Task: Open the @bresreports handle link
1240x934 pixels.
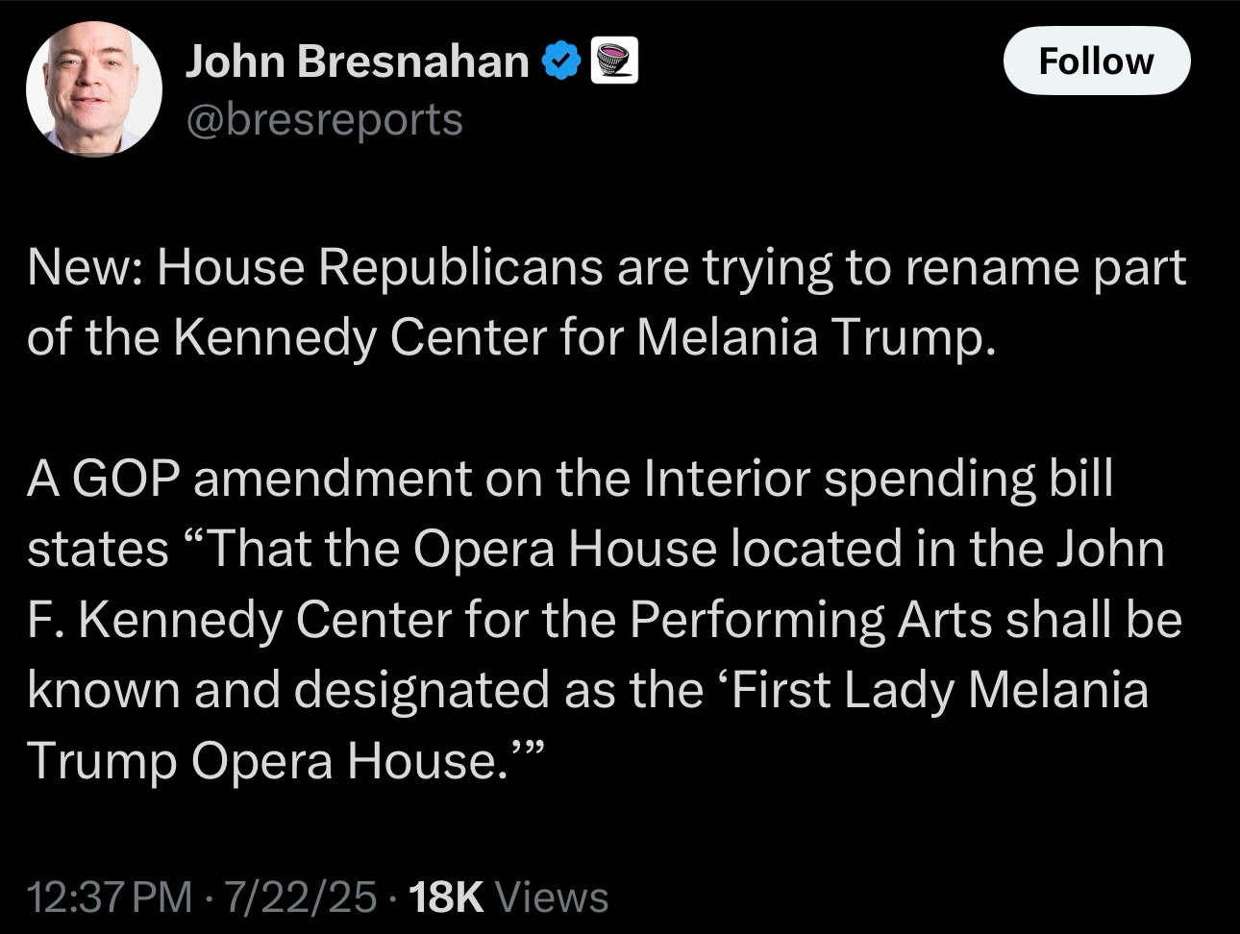Action: click(324, 120)
